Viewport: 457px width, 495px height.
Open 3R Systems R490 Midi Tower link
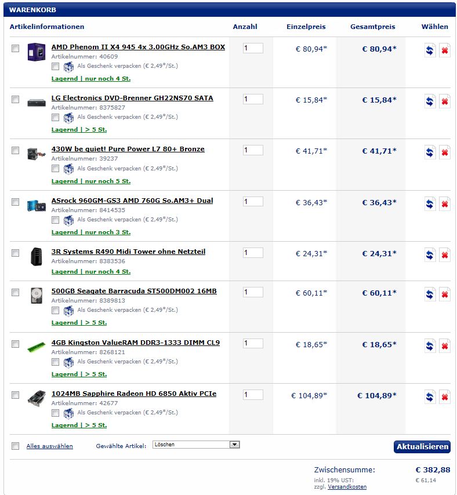129,252
